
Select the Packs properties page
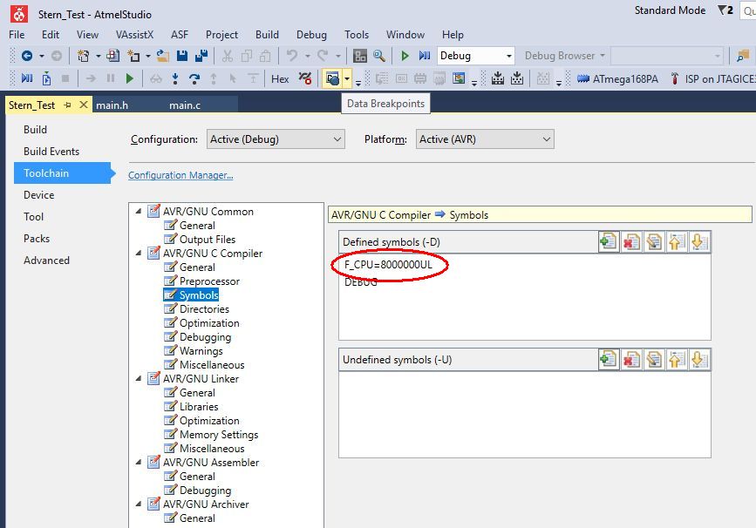pyautogui.click(x=37, y=239)
